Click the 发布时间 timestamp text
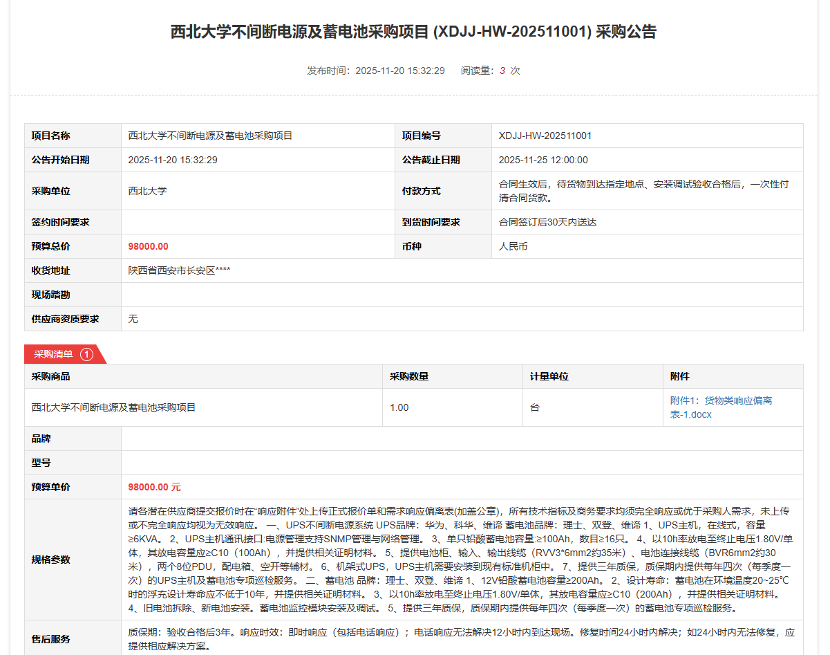Viewport: 830px width, 655px height. pos(376,71)
